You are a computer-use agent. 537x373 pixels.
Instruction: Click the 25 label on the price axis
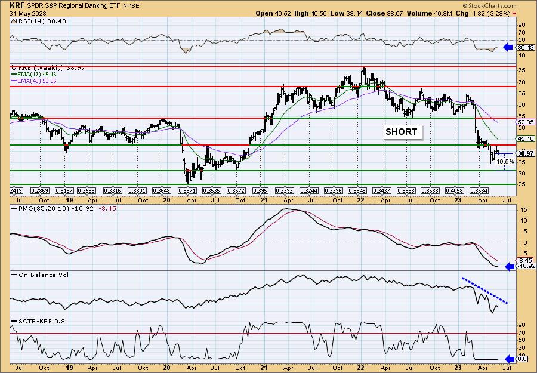(521, 184)
